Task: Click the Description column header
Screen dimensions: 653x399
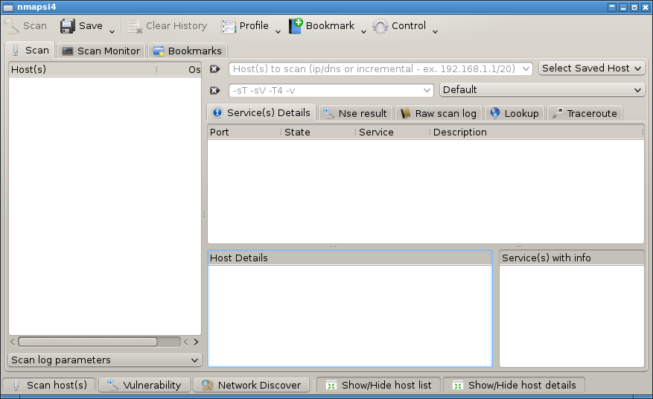Action: pyautogui.click(x=538, y=132)
